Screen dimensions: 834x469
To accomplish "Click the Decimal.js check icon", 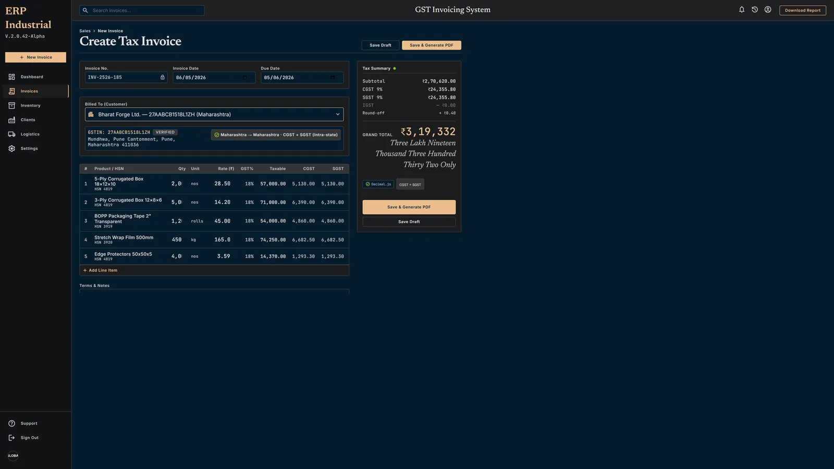I will coord(367,184).
